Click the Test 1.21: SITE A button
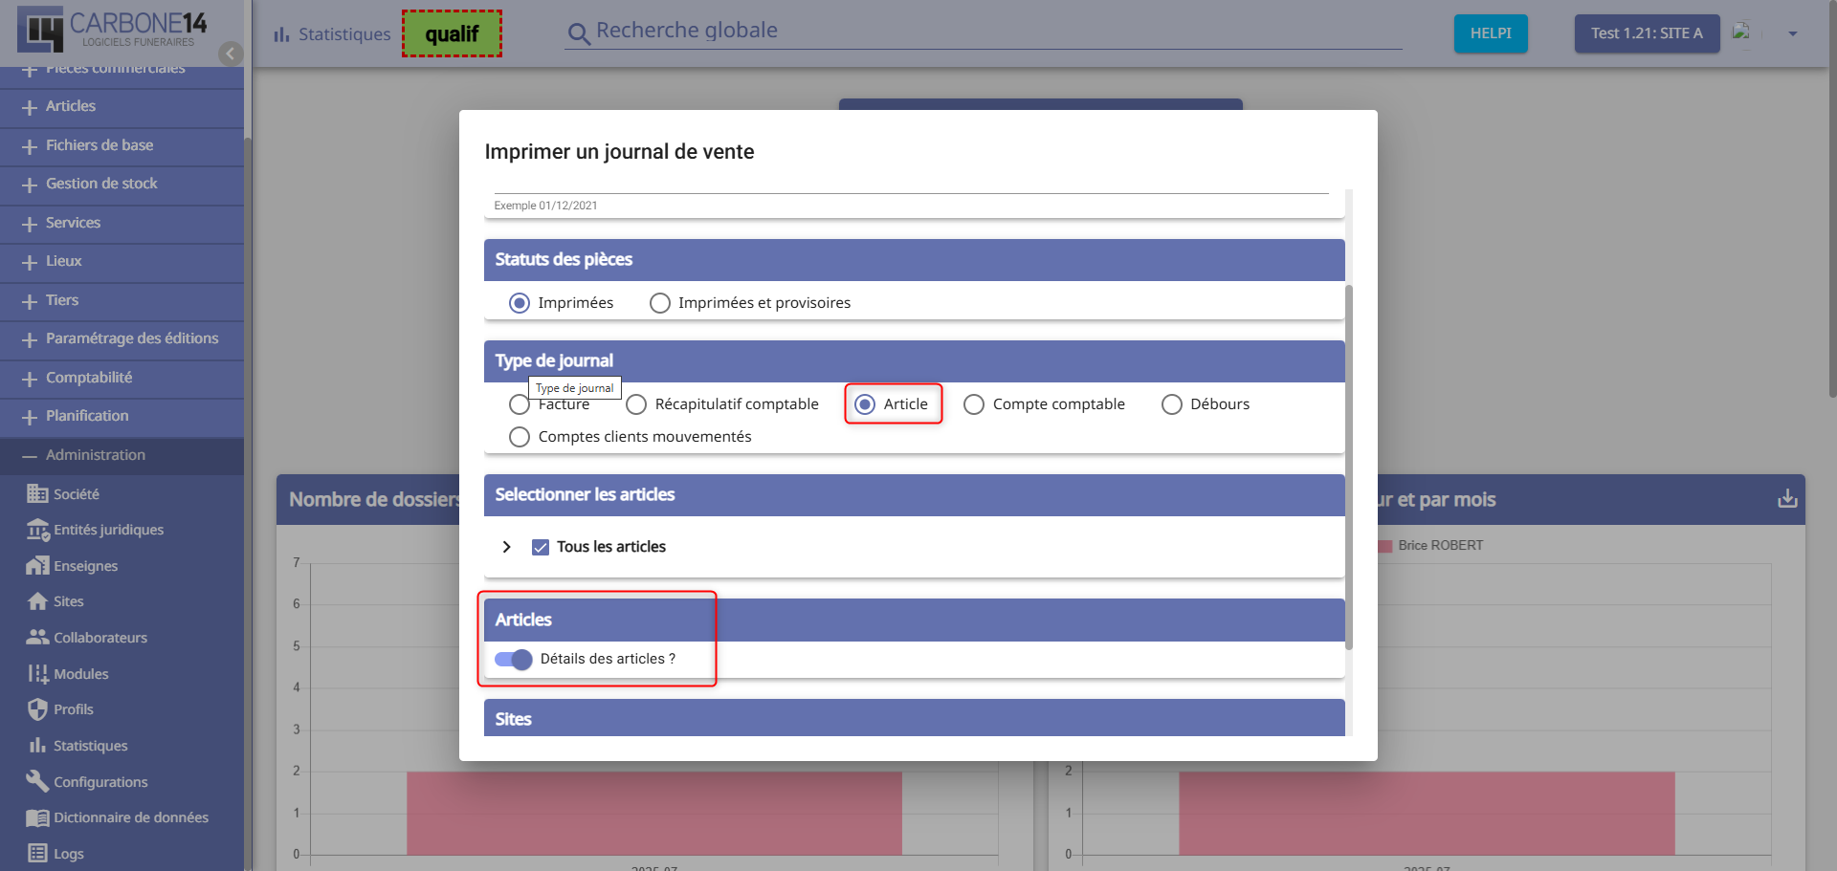This screenshot has height=871, width=1837. click(x=1646, y=33)
